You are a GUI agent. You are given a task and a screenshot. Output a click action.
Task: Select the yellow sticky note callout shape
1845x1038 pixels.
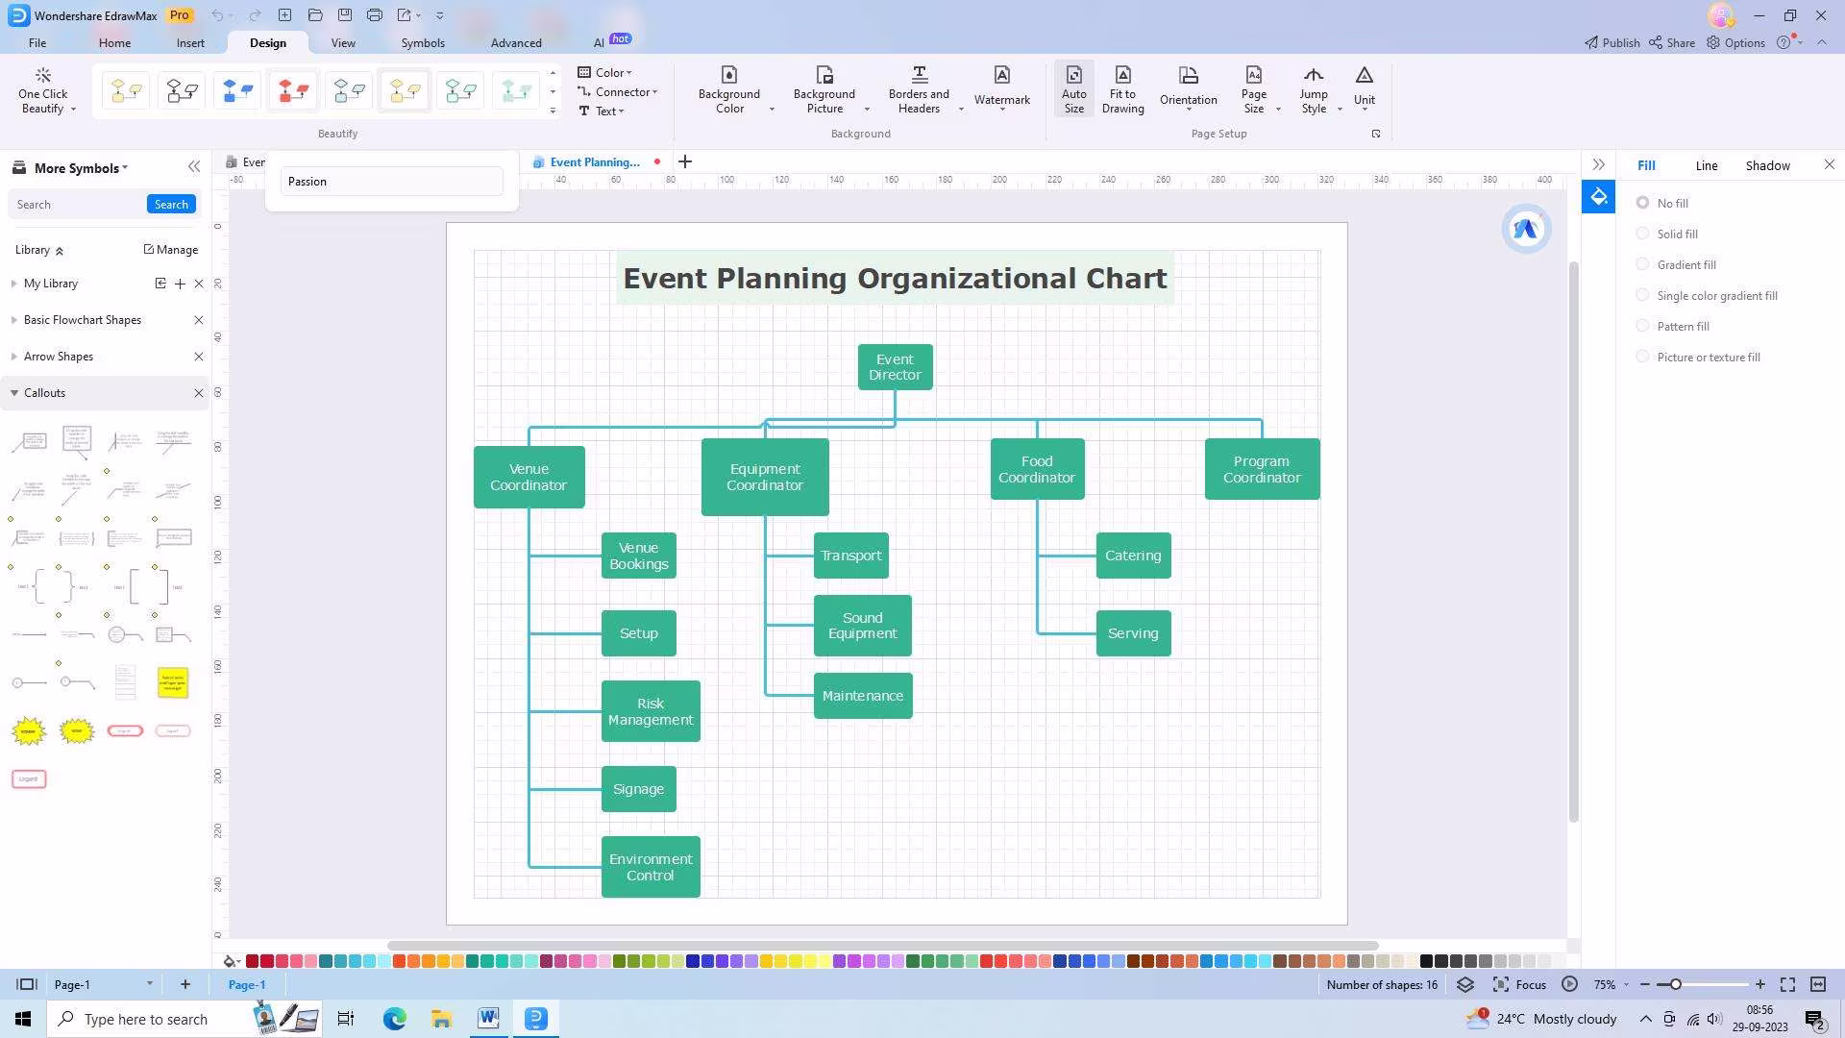(173, 682)
